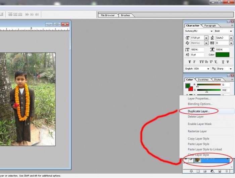Click distribute top edges icon in options bar
The image size is (235, 178).
click(x=10, y=14)
